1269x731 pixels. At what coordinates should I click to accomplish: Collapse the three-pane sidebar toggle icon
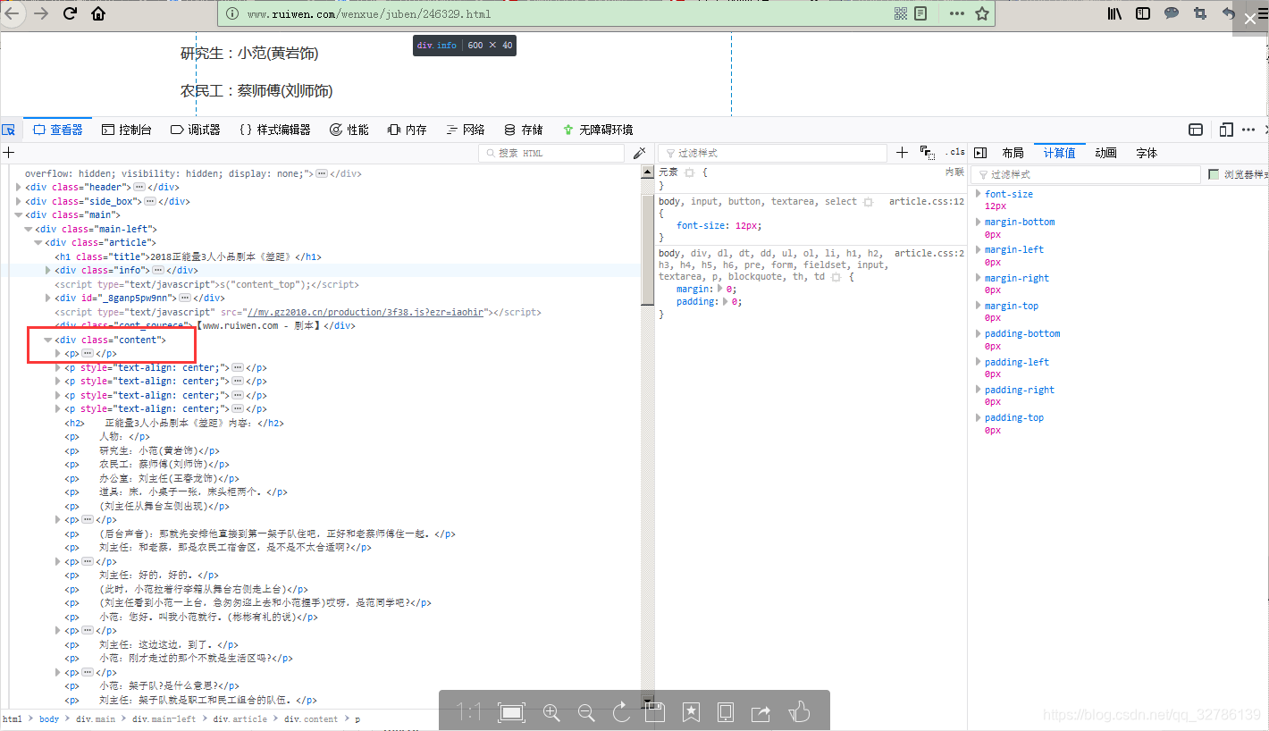pos(979,153)
